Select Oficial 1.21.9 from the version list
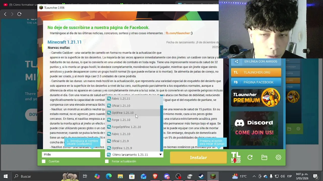Screen dimensions: 323x181 [x=133, y=141]
